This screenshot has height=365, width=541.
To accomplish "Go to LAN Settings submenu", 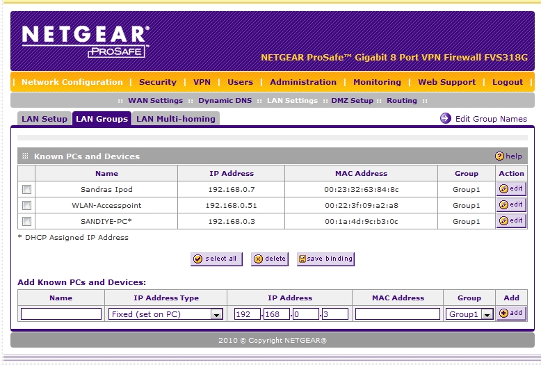I will tap(292, 101).
